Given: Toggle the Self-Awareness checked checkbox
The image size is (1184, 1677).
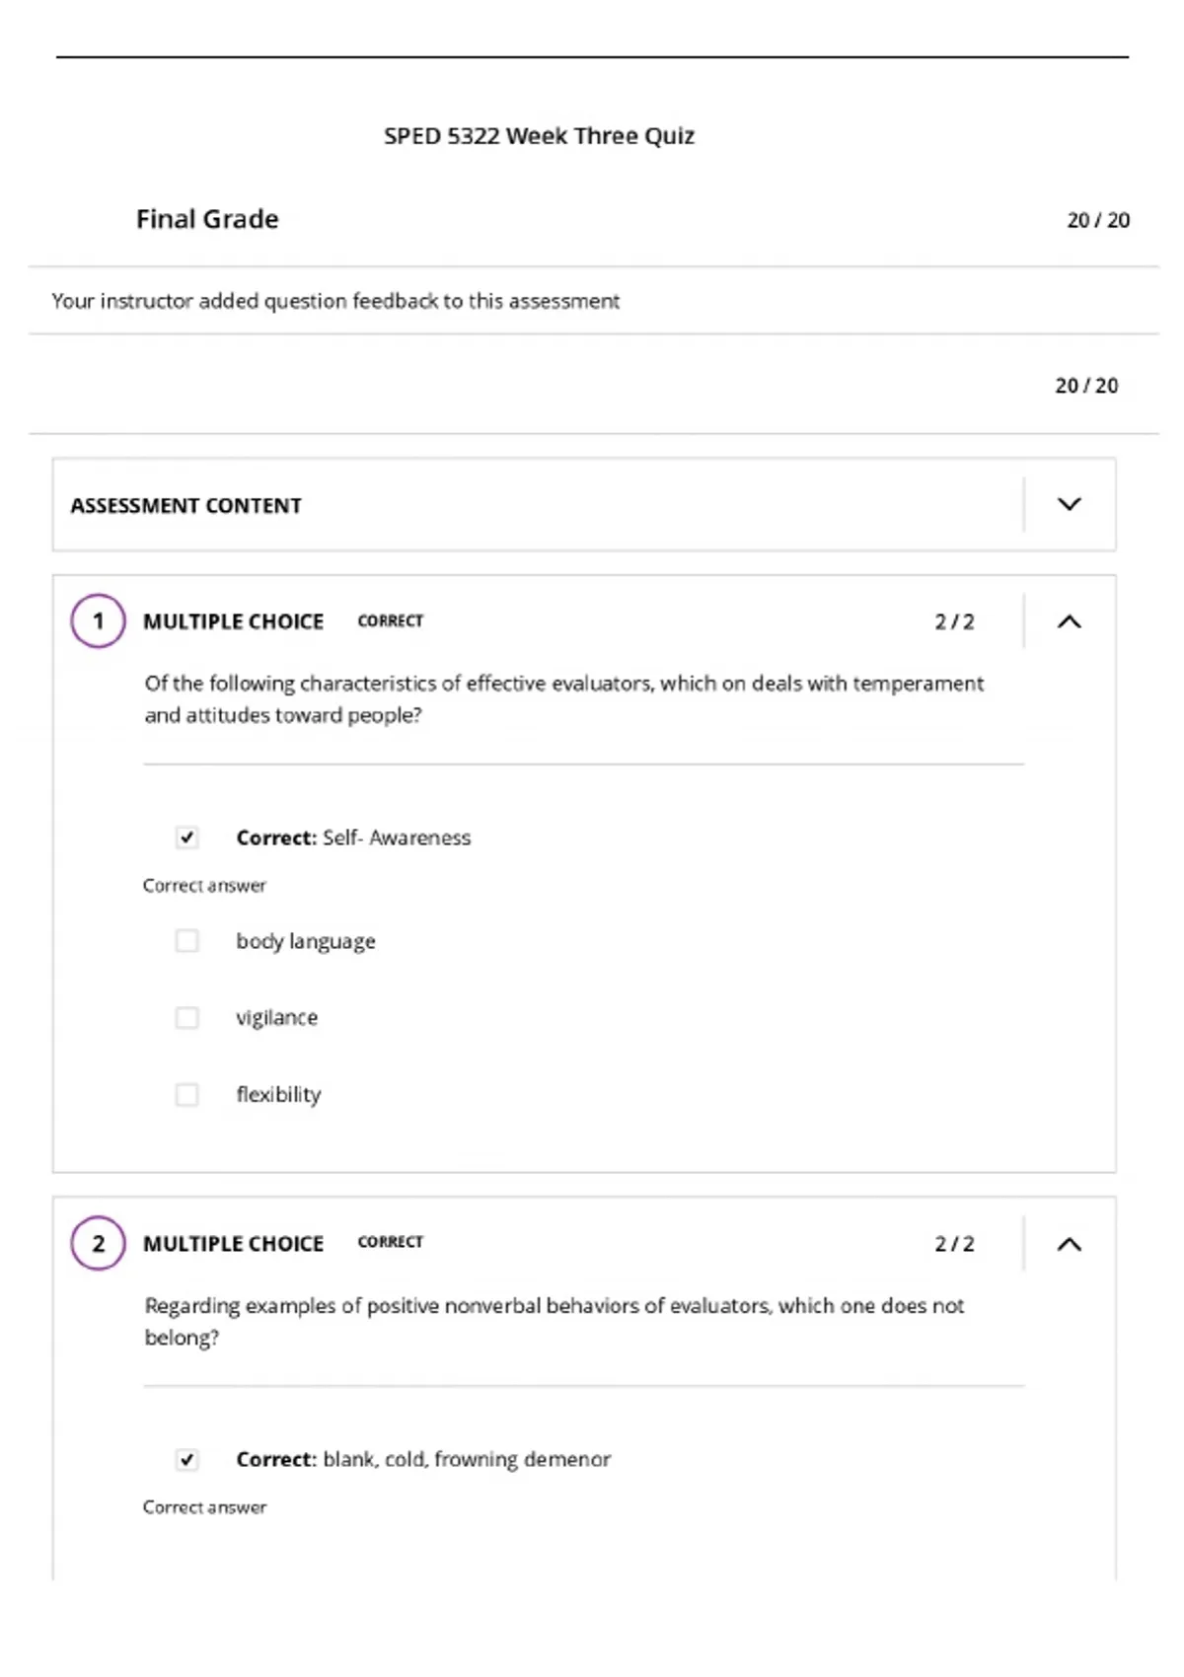Looking at the screenshot, I should tap(186, 838).
